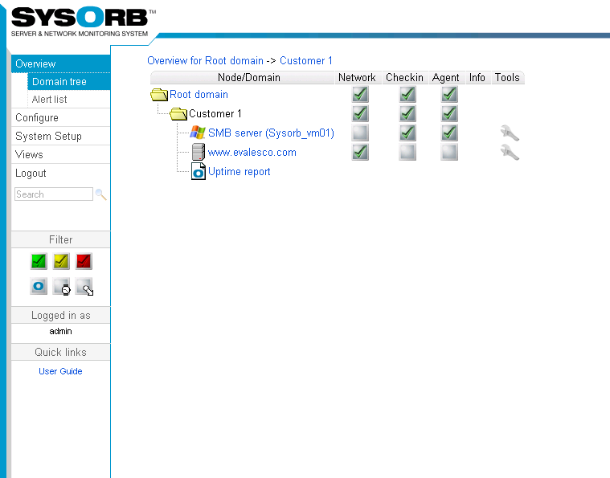Open www.evalesco.com node link
Screen dimensions: 610x478
[x=252, y=152]
